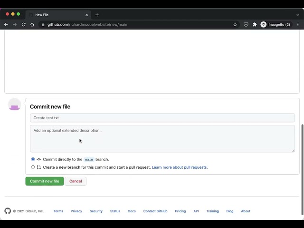Open a new browser tab with plus

[x=97, y=15]
